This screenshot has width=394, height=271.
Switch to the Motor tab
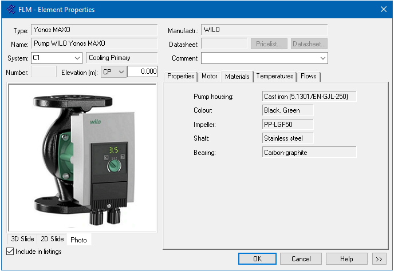coord(210,77)
